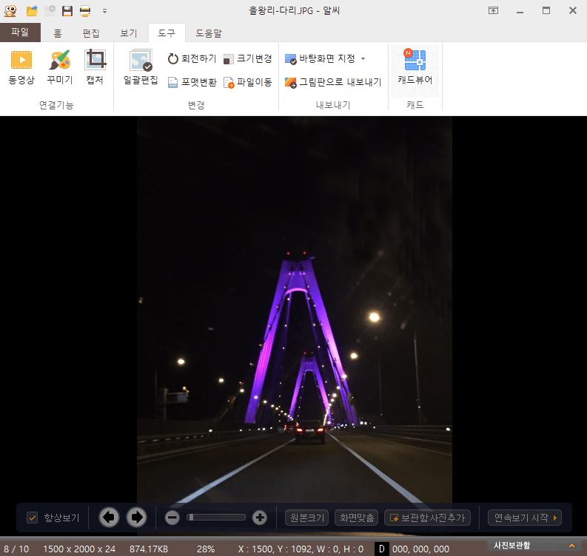The height and width of the screenshot is (556, 587).
Task: Expand the 사진보관함 panel
Action: tap(571, 546)
